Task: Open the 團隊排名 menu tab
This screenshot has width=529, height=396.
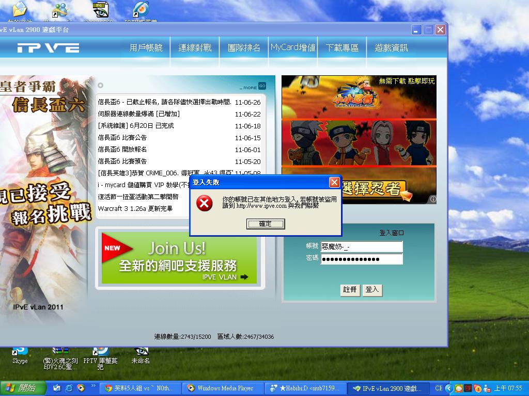Action: pos(244,48)
